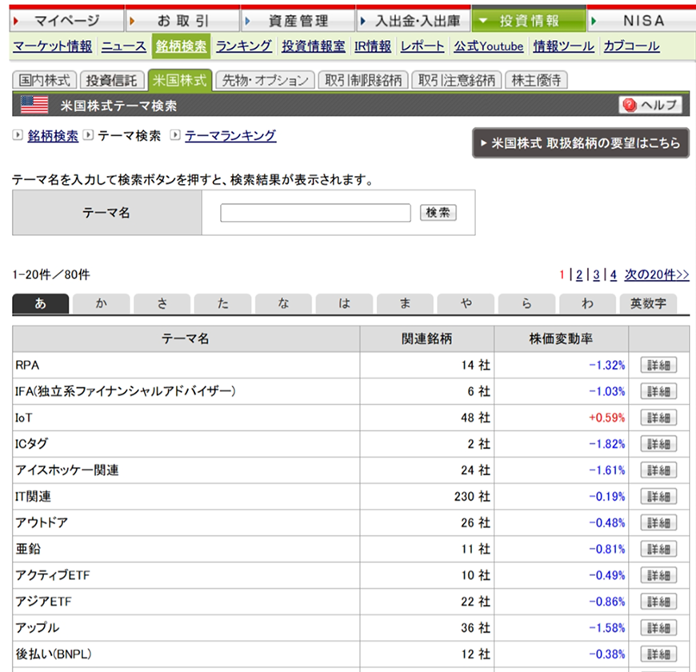This screenshot has width=696, height=672.
Task: Go to the テーマランキング link
Action: point(230,136)
